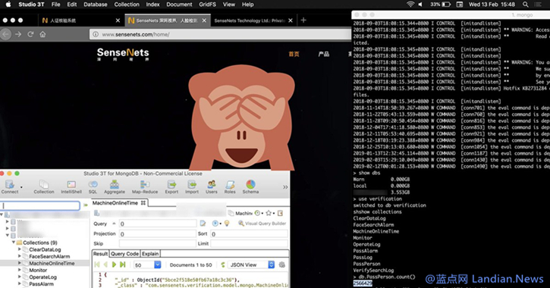Open Spotlight search icon
The width and height of the screenshot is (550, 288).
pyautogui.click(x=526, y=5)
